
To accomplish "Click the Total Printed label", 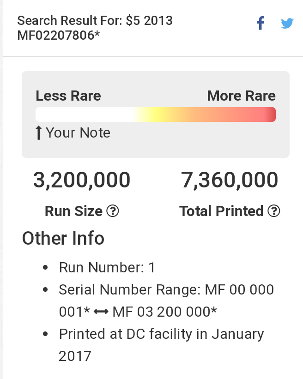I will point(221,211).
